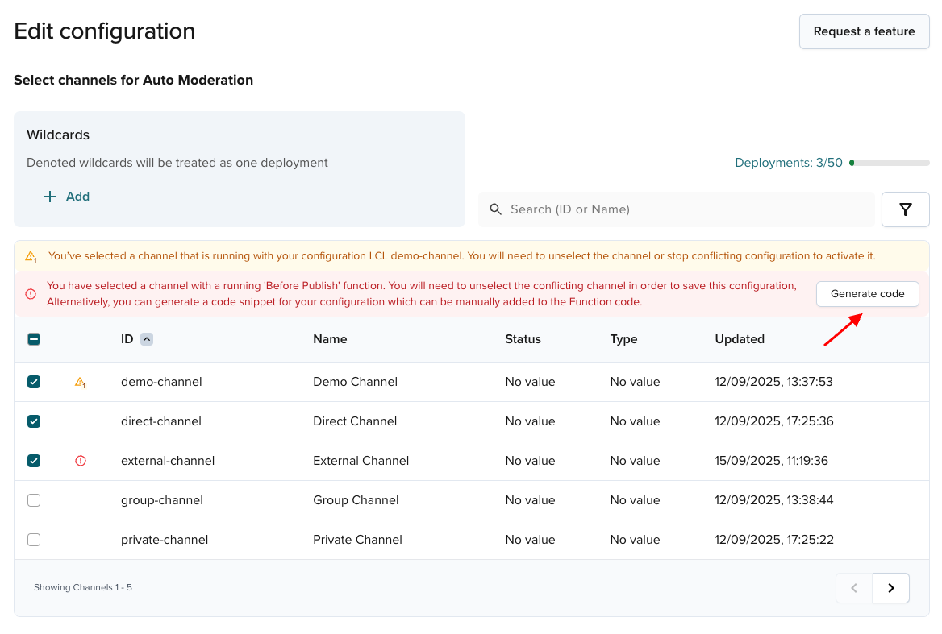The height and width of the screenshot is (634, 942).
Task: Sort channels by ID column arrow
Action: click(x=147, y=339)
